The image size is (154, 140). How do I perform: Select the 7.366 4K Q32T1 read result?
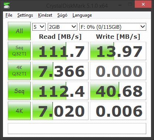coord(60,71)
